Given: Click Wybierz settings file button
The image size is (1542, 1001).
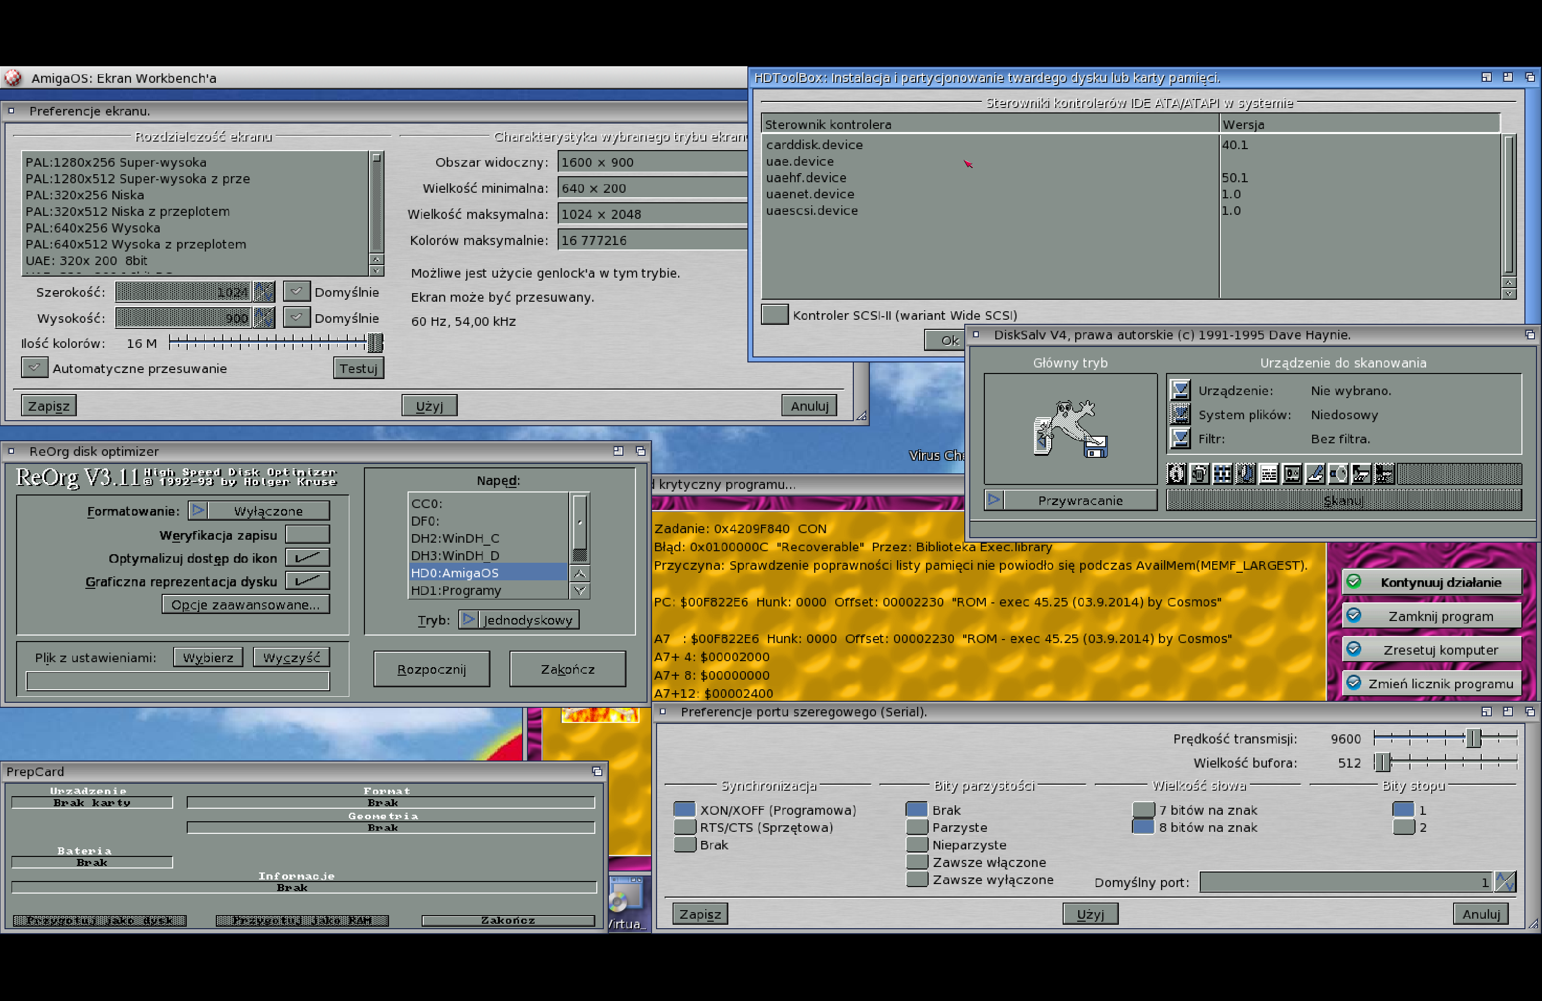Looking at the screenshot, I should click(208, 657).
